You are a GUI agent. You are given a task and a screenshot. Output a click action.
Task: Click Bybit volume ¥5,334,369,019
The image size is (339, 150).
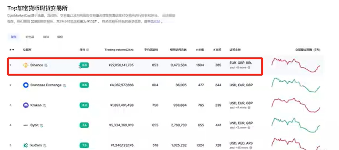coord(122,125)
